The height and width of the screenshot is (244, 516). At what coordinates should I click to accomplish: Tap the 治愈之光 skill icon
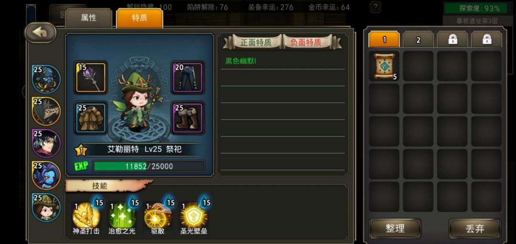point(122,215)
